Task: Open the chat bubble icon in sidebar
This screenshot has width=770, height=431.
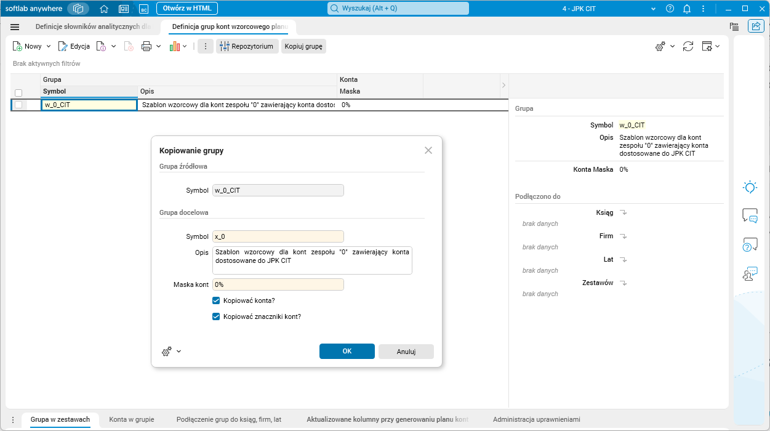Action: point(750,216)
